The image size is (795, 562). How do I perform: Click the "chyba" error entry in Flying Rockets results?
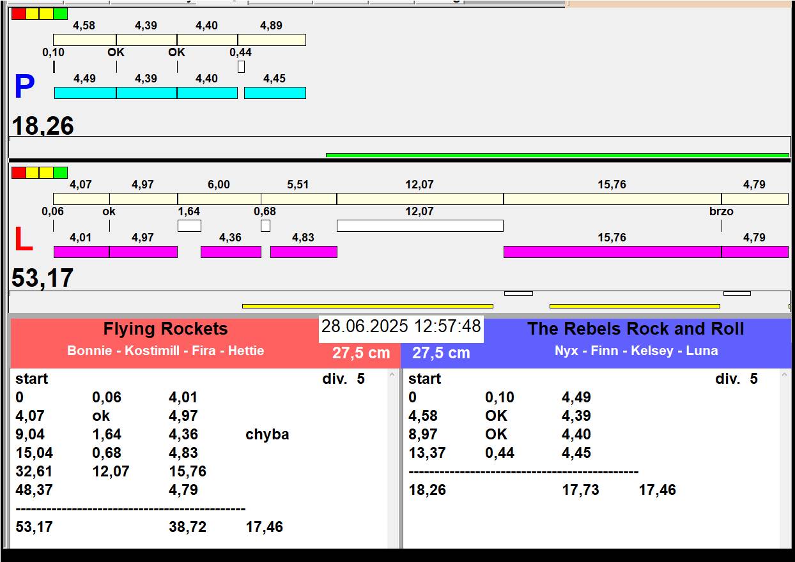pos(267,434)
